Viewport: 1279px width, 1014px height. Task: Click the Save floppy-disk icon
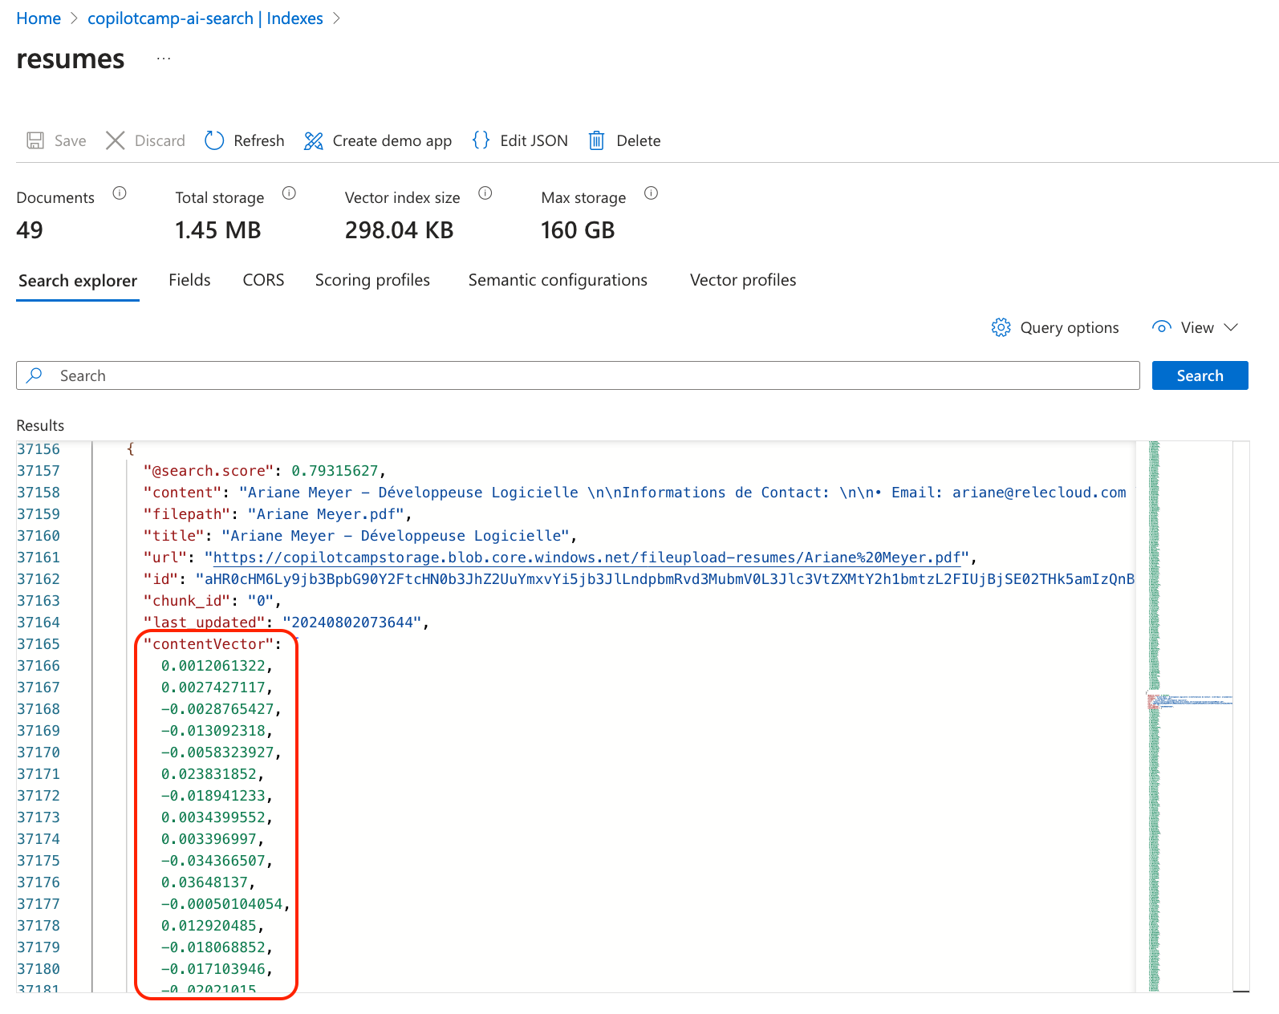[35, 140]
